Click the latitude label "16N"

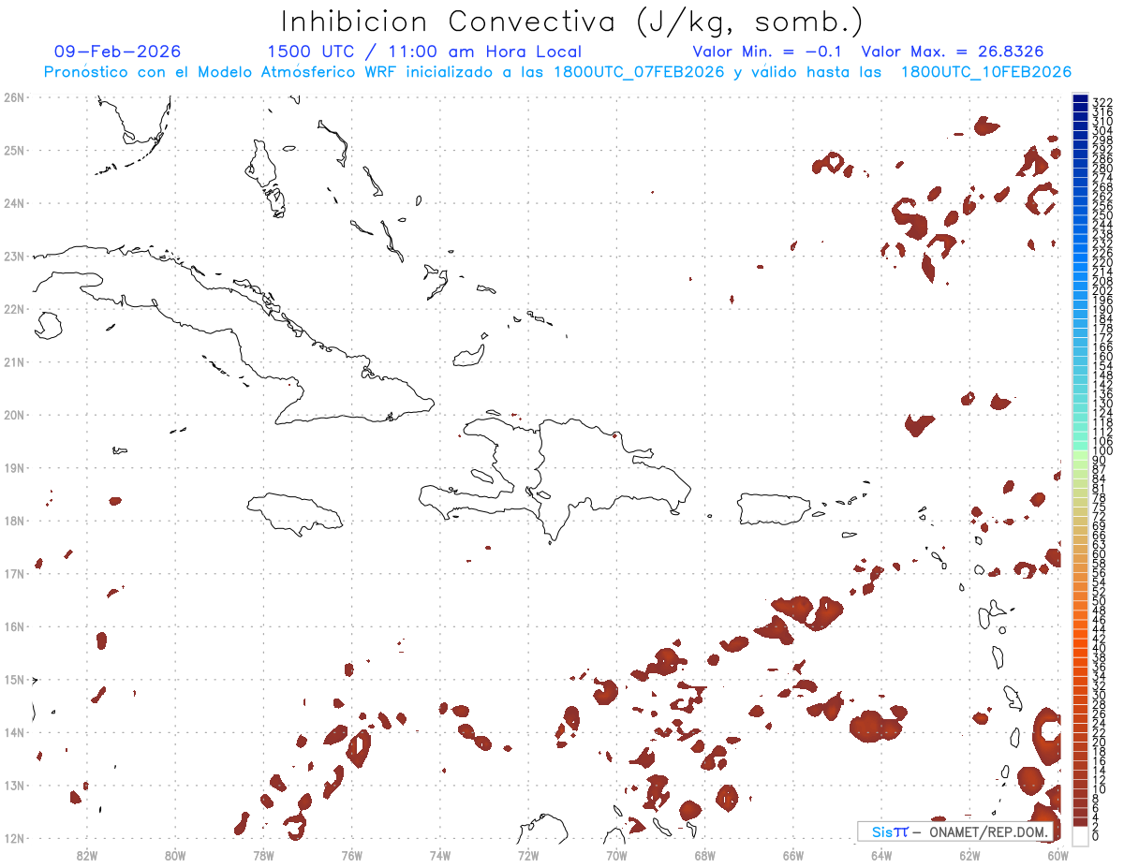(13, 626)
